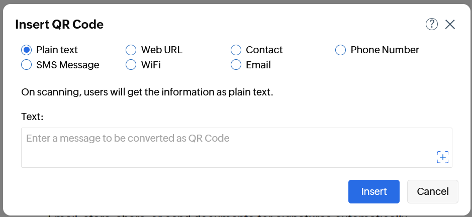The height and width of the screenshot is (217, 472).
Task: Click the plain text scanning description line
Action: pos(147,93)
